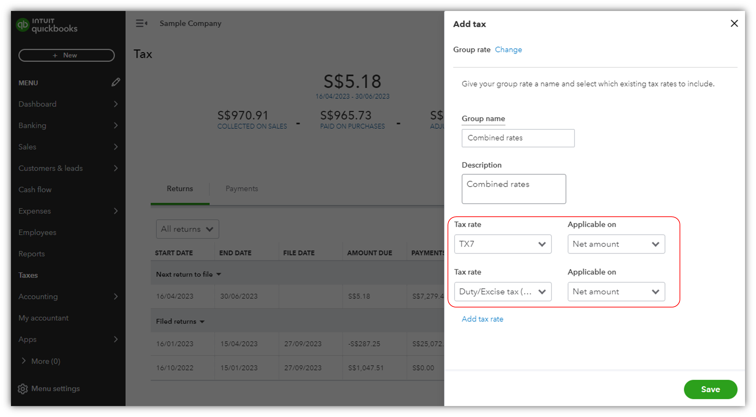Expand the Banking submenu chevron

point(115,125)
